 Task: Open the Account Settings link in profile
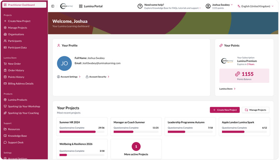tap(69, 77)
